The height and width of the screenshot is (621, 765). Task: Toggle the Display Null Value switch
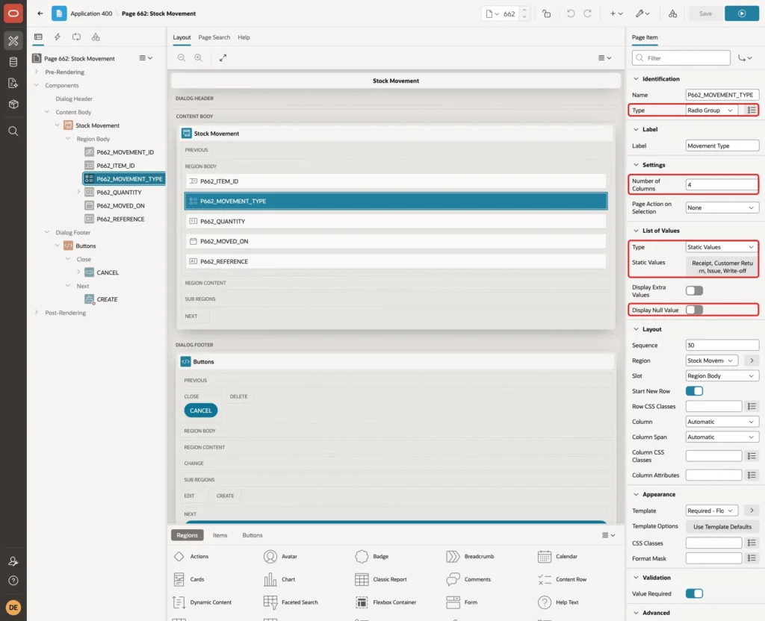pos(694,310)
